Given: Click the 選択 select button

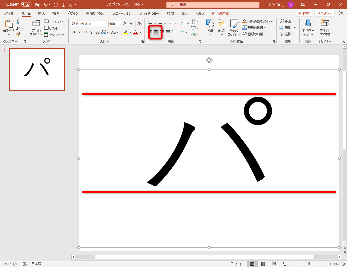Looking at the screenshot, I should pyautogui.click(x=287, y=34).
